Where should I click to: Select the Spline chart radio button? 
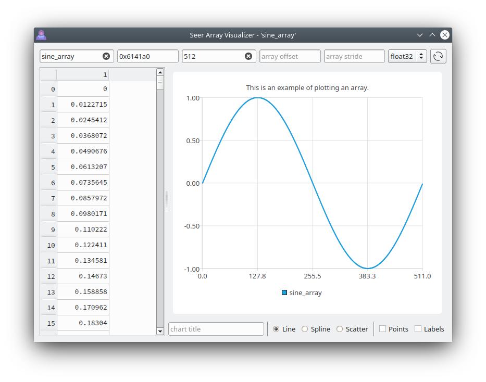[305, 329]
